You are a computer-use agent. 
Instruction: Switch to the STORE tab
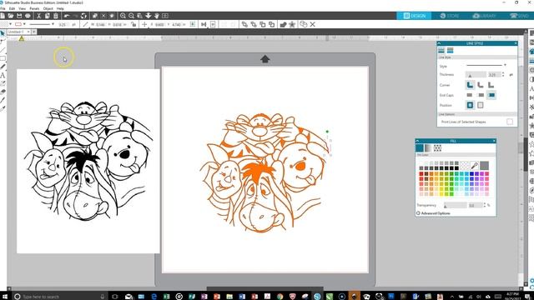(x=449, y=16)
